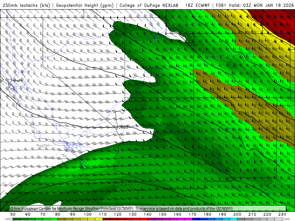Click the 'Geopotential Height (gpm)' header label
Viewport: 295px width, 221px height.
point(85,6)
